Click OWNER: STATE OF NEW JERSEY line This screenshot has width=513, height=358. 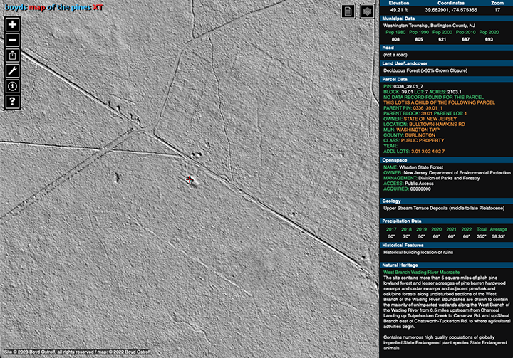coord(420,119)
